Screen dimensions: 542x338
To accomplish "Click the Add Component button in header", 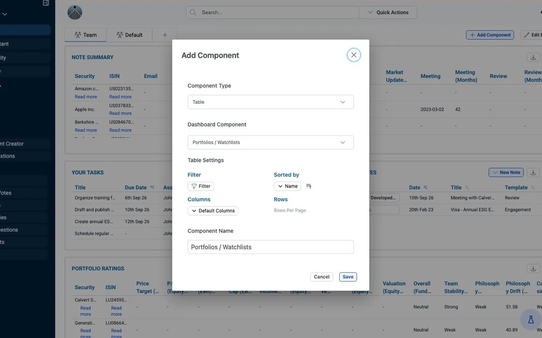I will pos(490,35).
